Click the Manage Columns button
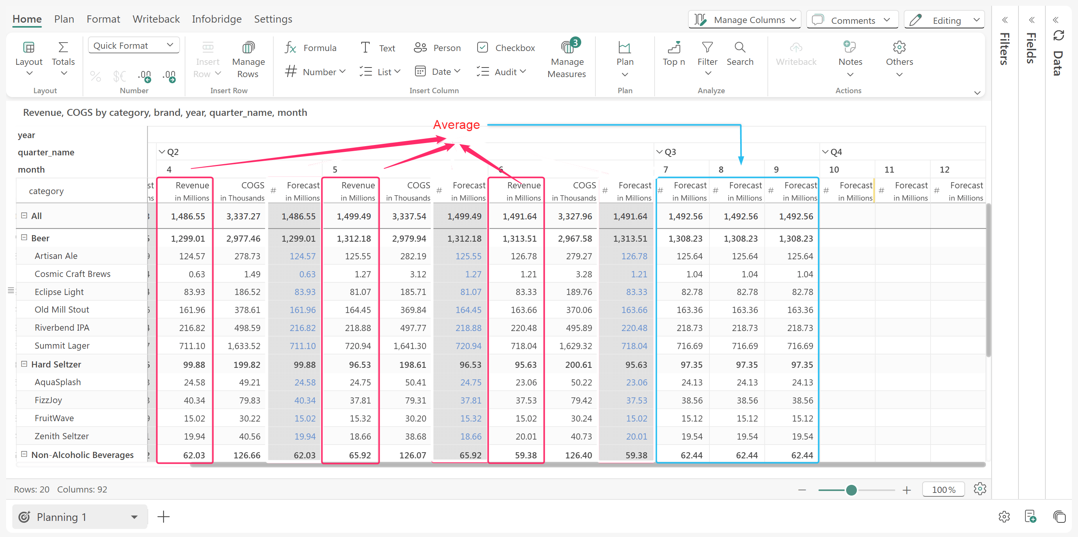 coord(744,20)
